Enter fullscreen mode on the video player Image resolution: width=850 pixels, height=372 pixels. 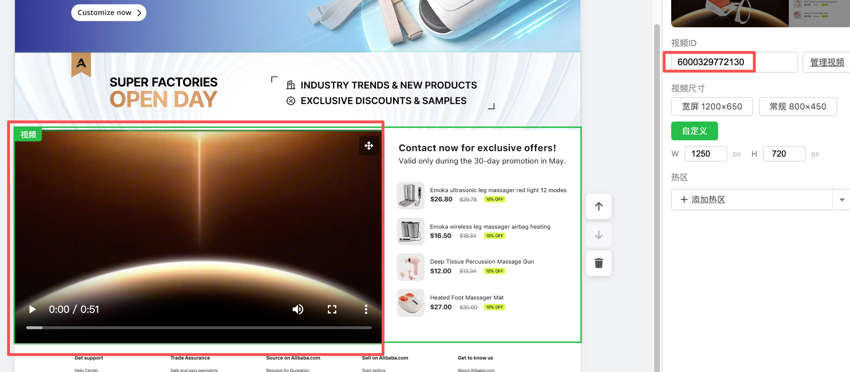(x=332, y=310)
